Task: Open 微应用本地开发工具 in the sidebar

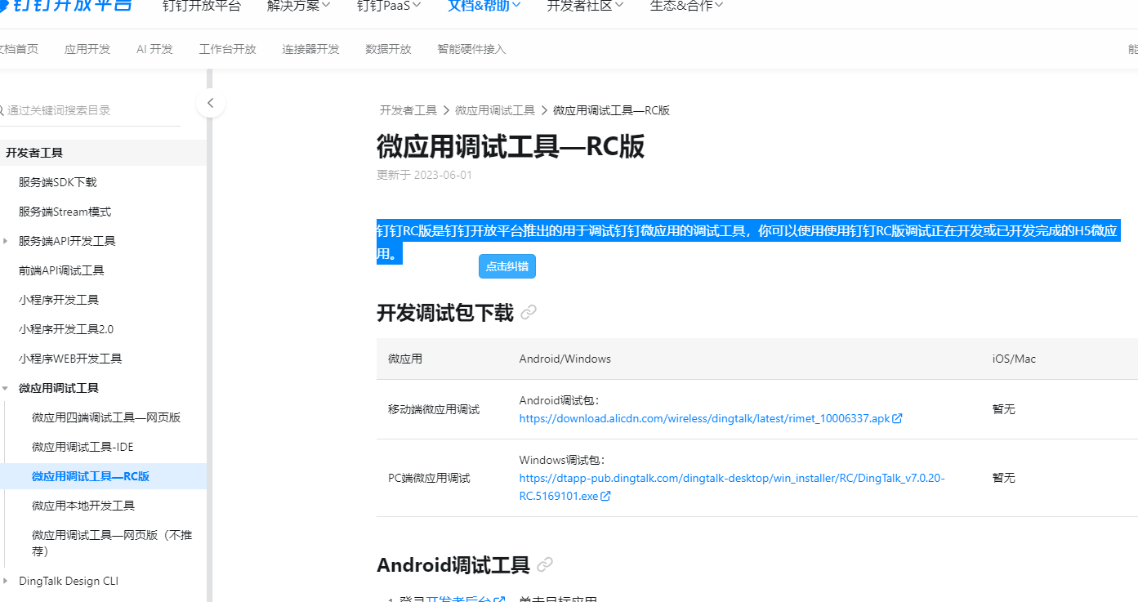Action: tap(83, 506)
